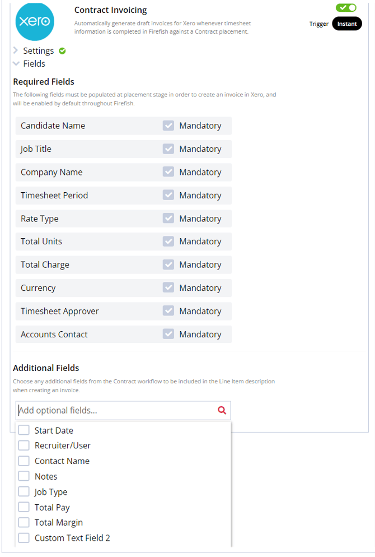
Task: Check the Total Pay field
Action: pyautogui.click(x=24, y=507)
